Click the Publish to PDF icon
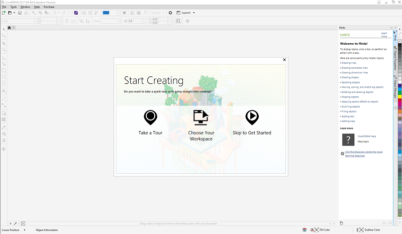This screenshot has height=234, width=402. [x=96, y=13]
